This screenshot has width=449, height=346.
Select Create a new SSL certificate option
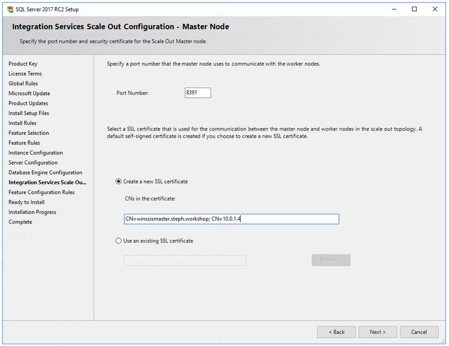tap(119, 181)
